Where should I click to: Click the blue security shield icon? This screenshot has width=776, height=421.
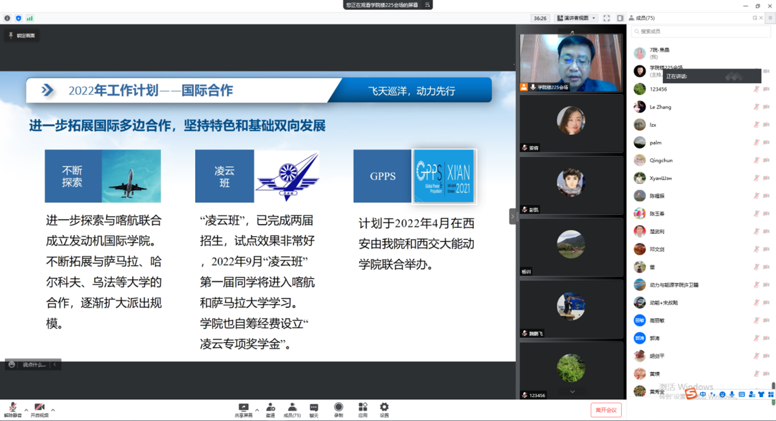click(18, 18)
